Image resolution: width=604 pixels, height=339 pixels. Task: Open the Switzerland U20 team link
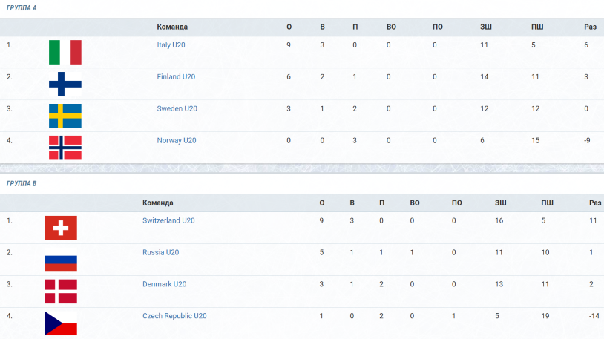point(168,220)
